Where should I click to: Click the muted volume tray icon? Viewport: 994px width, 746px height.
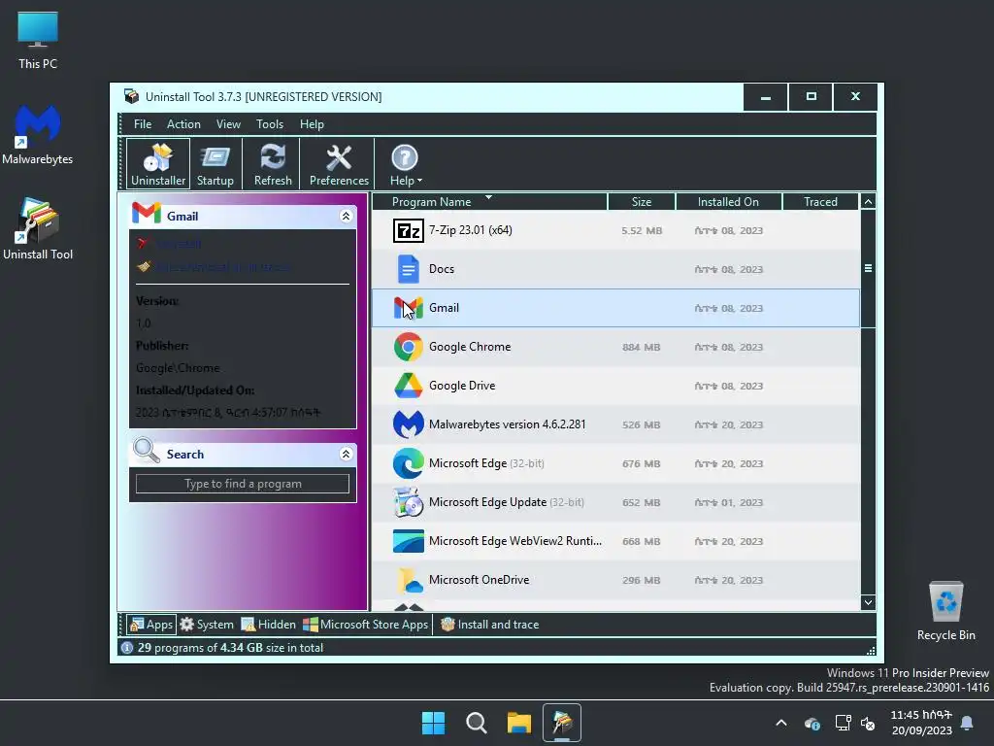pyautogui.click(x=868, y=723)
